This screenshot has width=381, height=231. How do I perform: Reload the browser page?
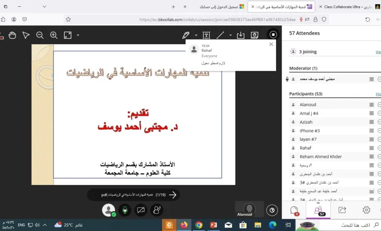tap(367, 19)
